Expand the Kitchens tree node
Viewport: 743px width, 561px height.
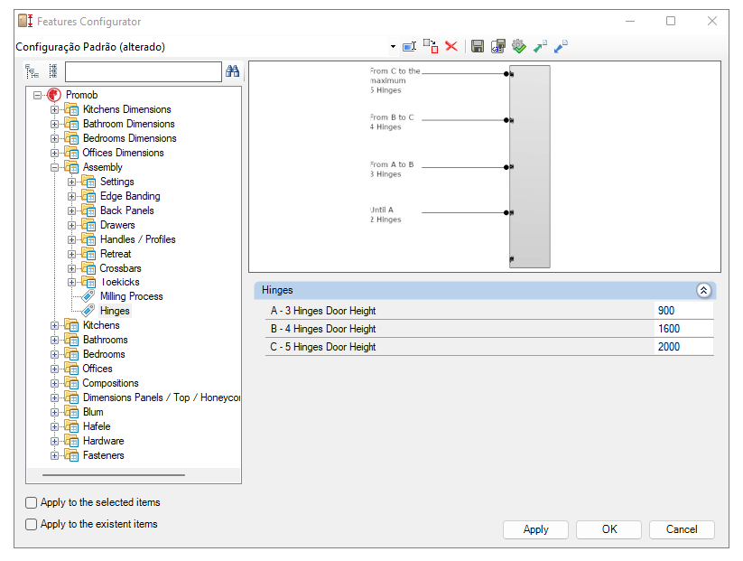54,326
